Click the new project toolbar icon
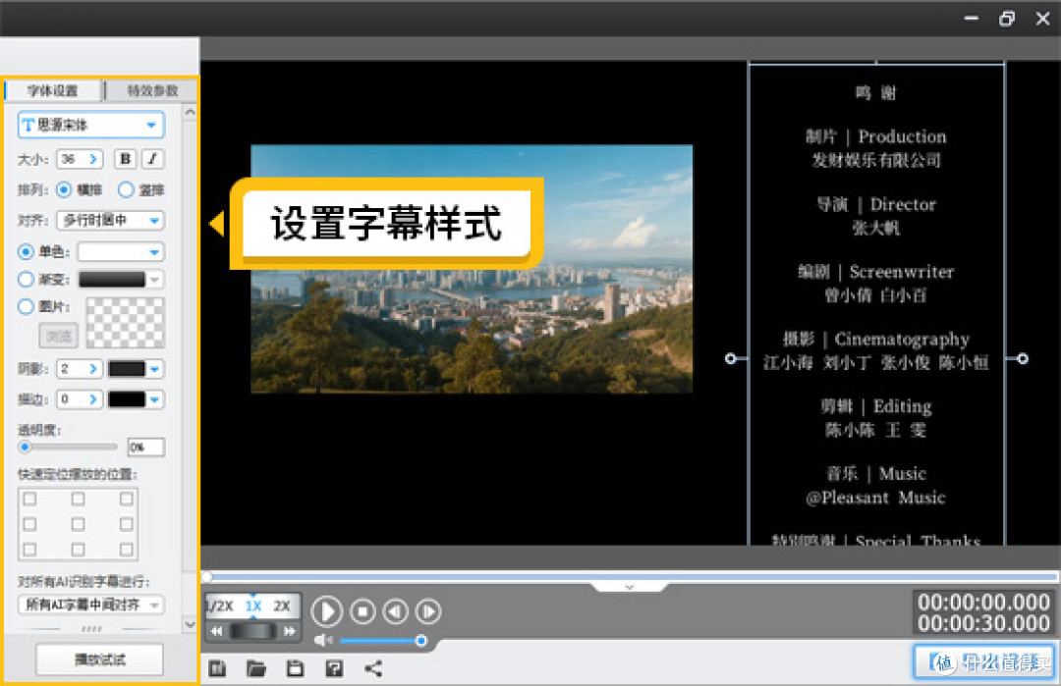The height and width of the screenshot is (686, 1061). coord(217,669)
